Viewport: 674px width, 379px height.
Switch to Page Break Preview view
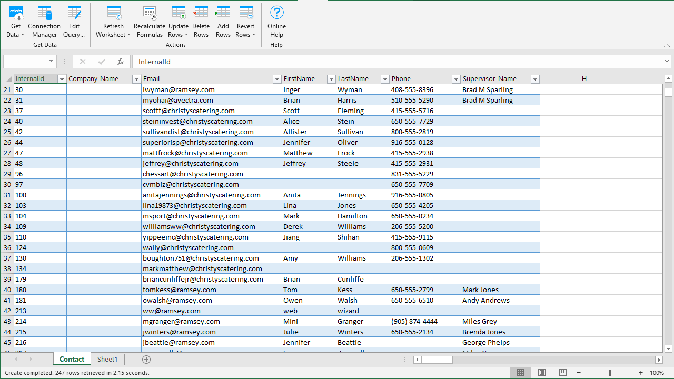pos(562,373)
